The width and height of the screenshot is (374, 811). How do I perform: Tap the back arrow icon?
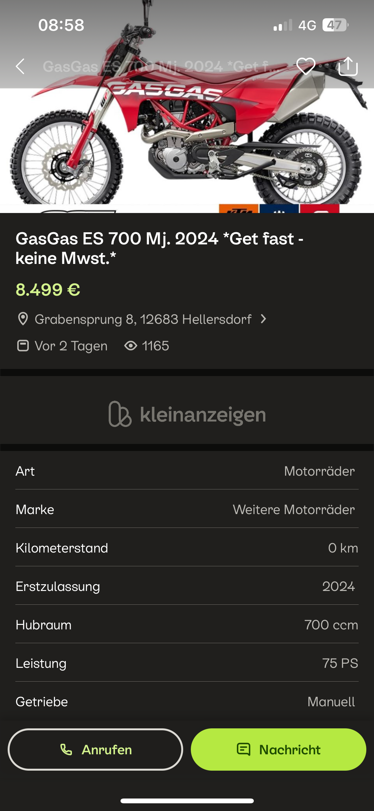pyautogui.click(x=20, y=66)
